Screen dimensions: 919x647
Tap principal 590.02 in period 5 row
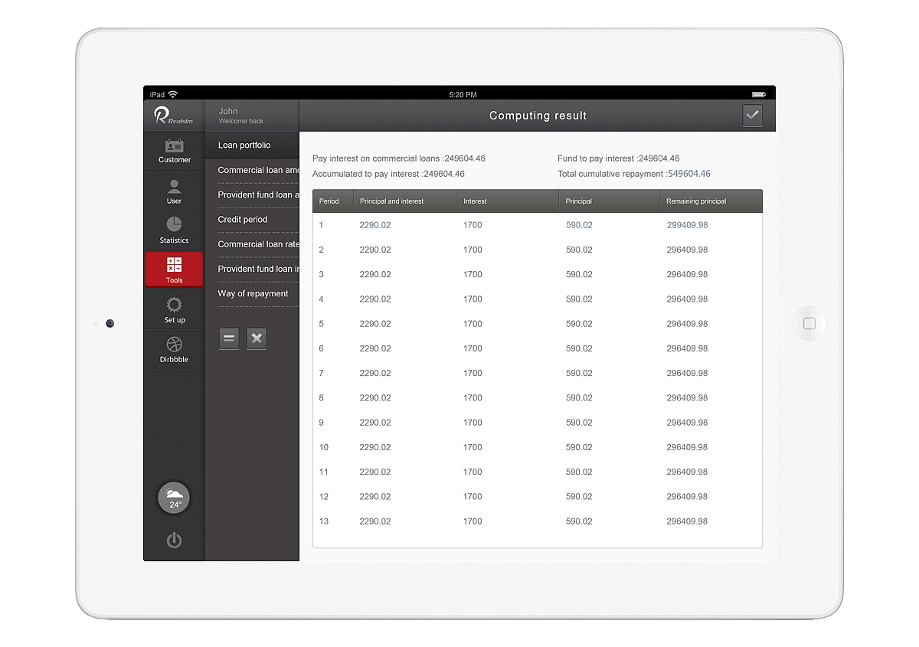[579, 324]
